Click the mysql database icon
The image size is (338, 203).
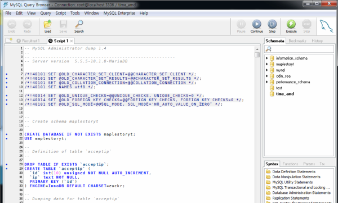tap(272, 70)
